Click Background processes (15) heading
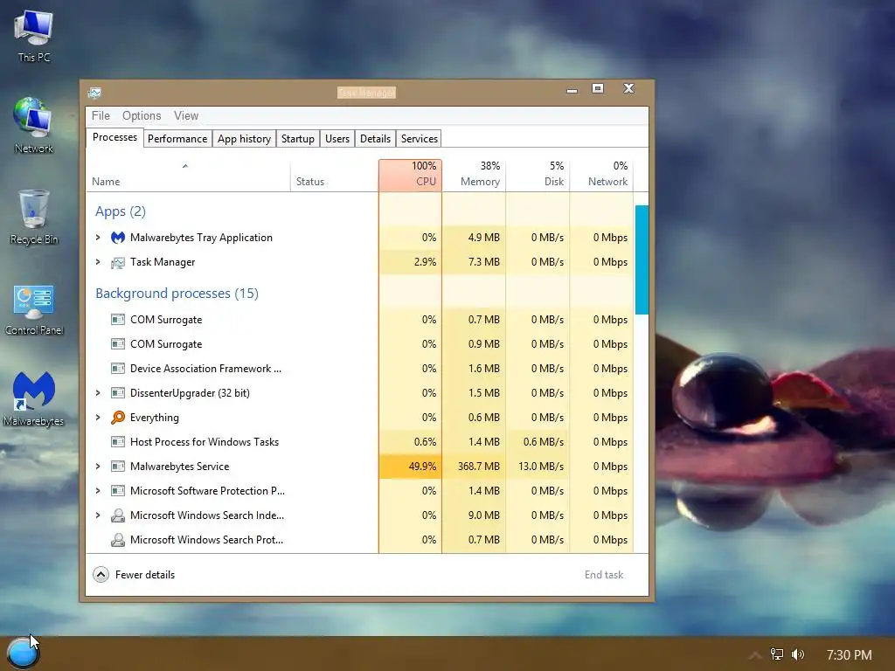Viewport: 895px width, 671px height. coord(177,294)
